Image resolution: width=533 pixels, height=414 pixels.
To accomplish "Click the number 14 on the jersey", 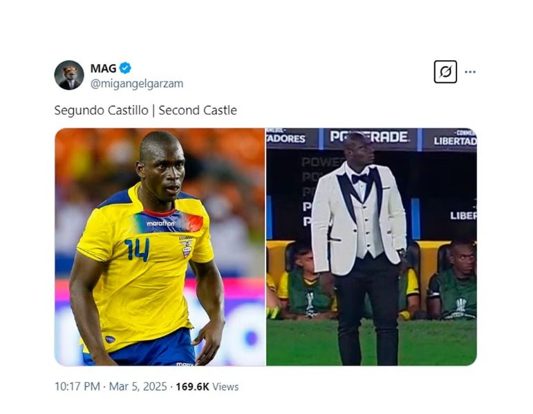I will [137, 250].
